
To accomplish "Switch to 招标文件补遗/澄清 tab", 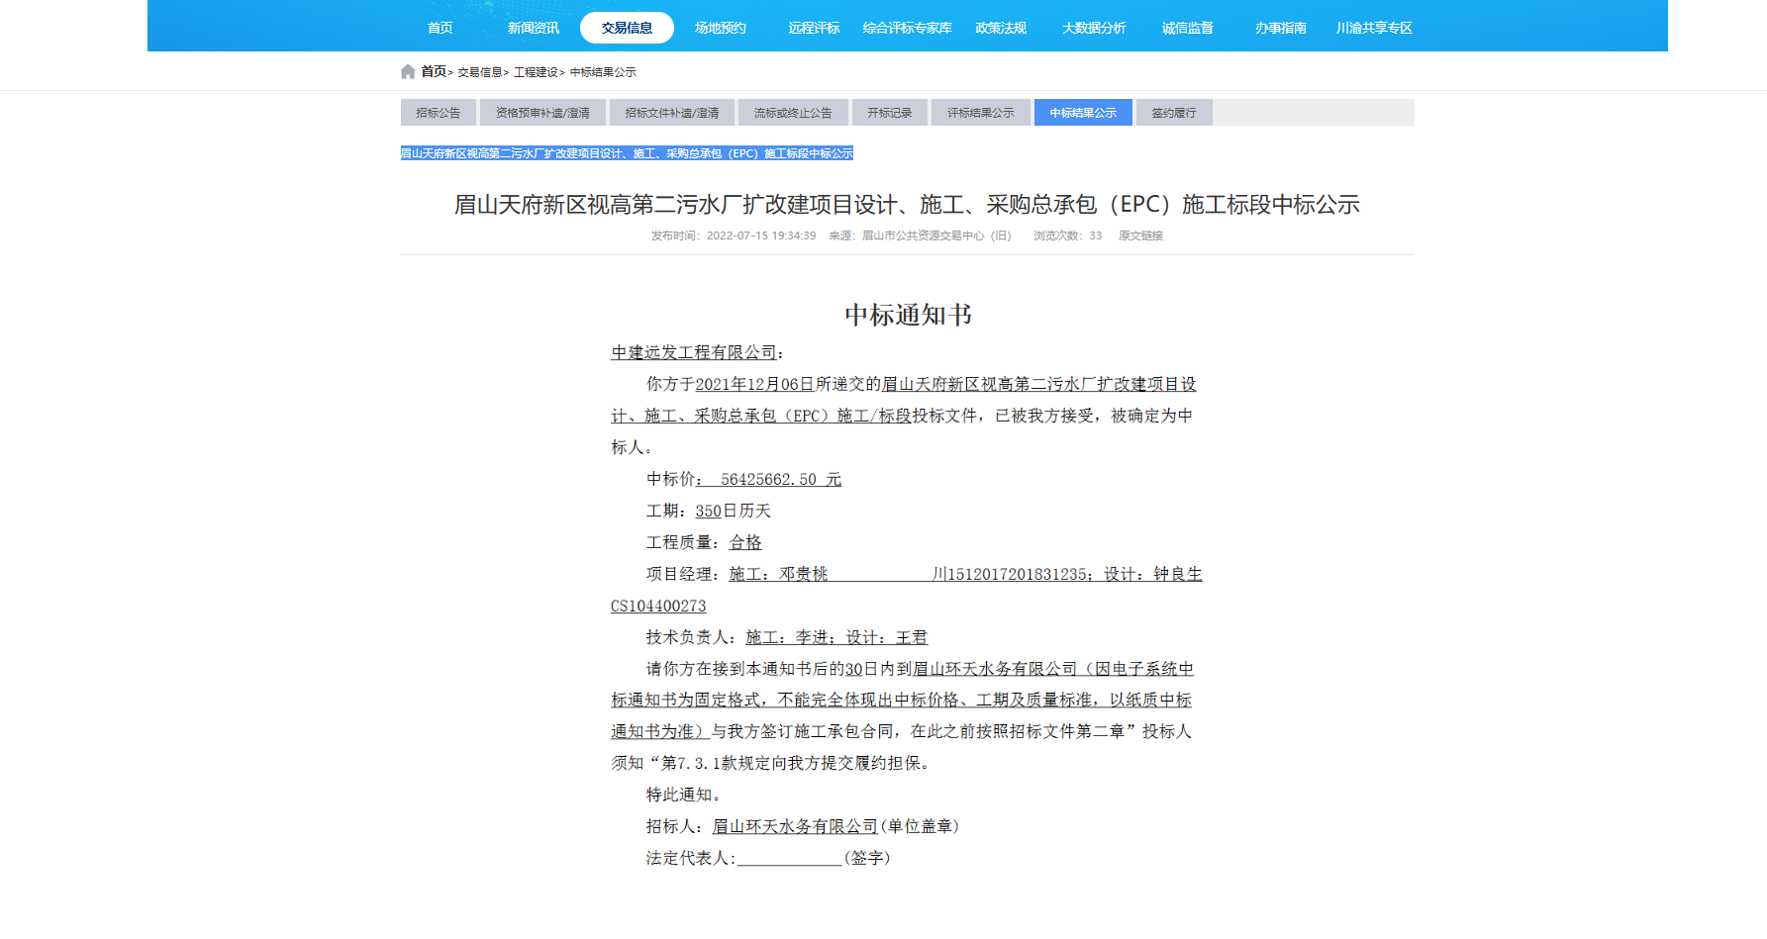I will click(672, 113).
